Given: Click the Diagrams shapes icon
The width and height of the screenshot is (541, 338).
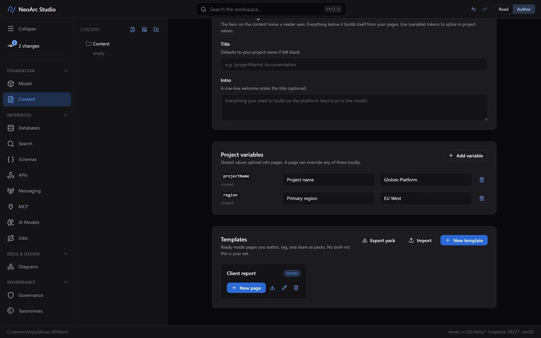Looking at the screenshot, I should click(11, 267).
